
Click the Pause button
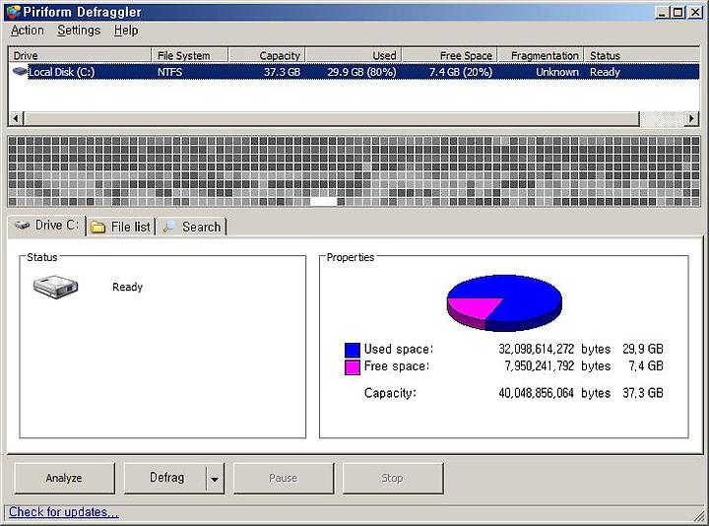[283, 478]
